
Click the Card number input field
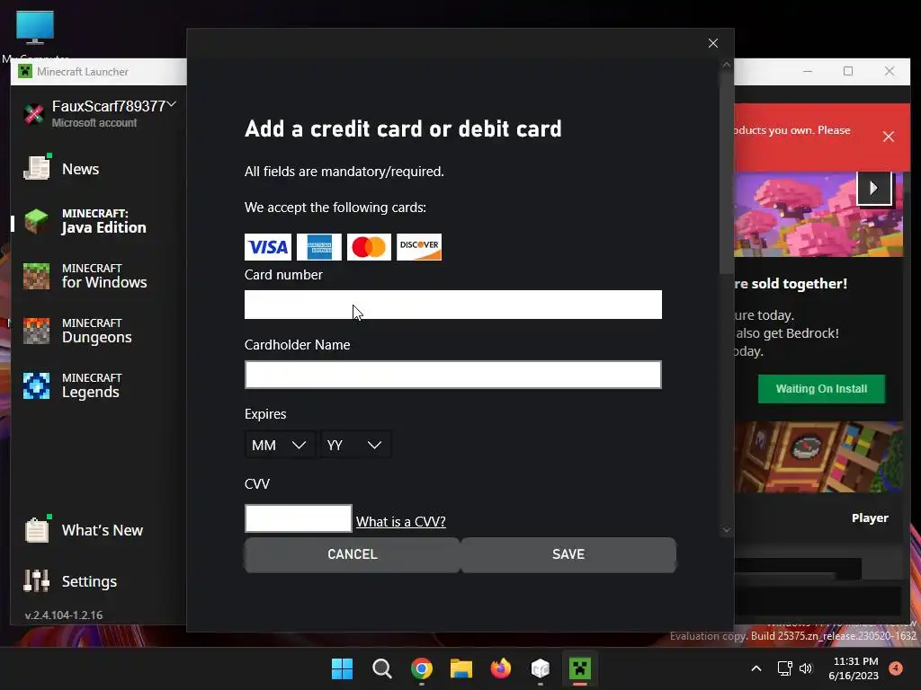[x=453, y=305]
